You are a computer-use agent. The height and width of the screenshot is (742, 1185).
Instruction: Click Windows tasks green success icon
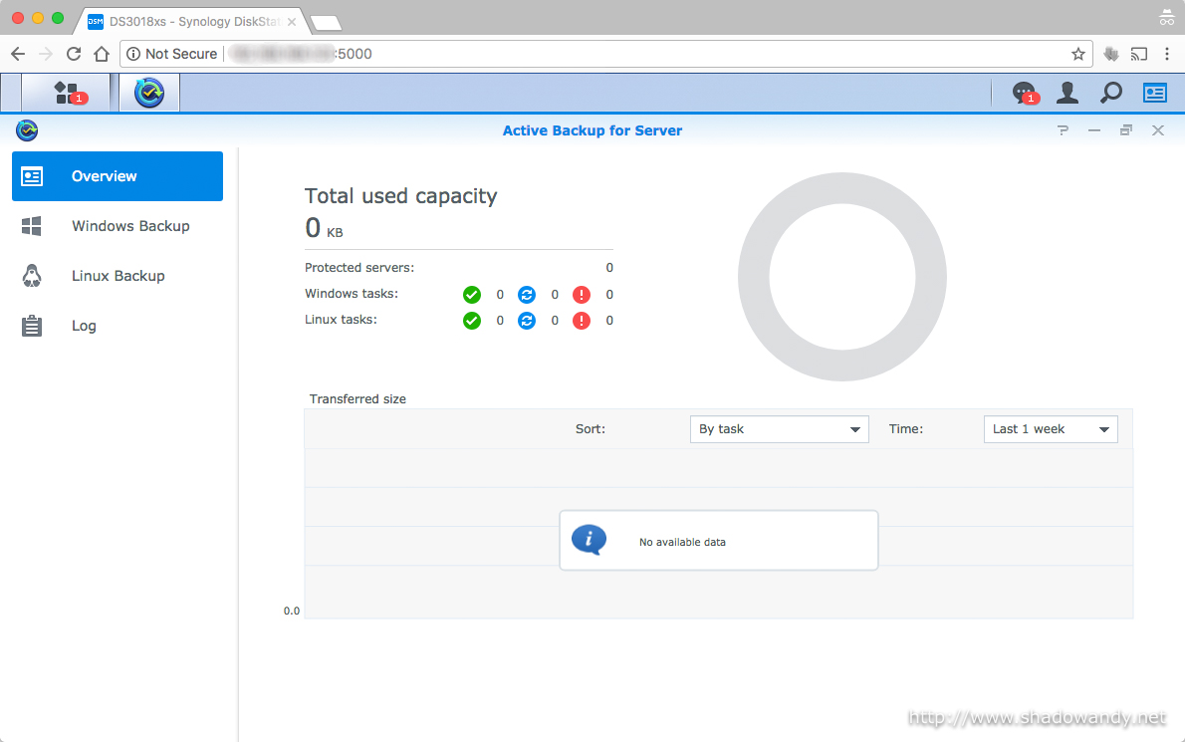472,295
